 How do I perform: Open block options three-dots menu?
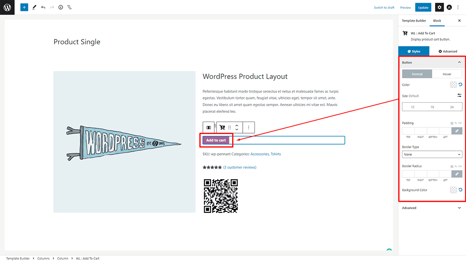click(x=249, y=127)
